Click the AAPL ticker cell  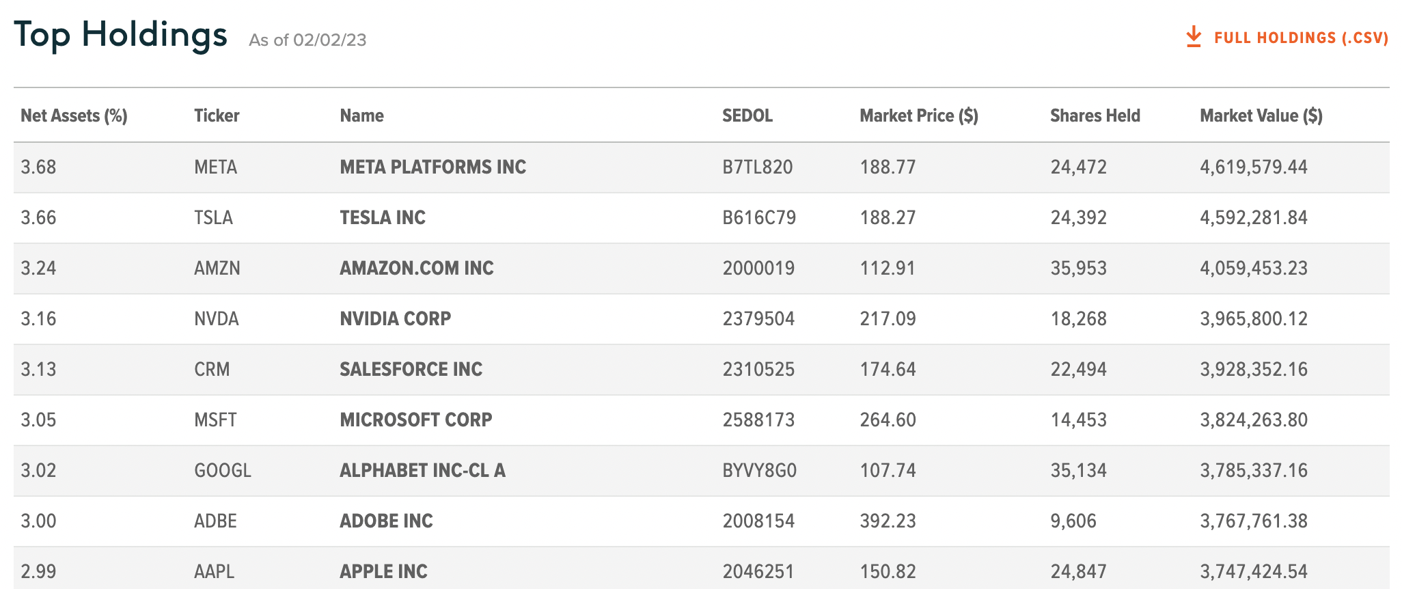coord(215,571)
